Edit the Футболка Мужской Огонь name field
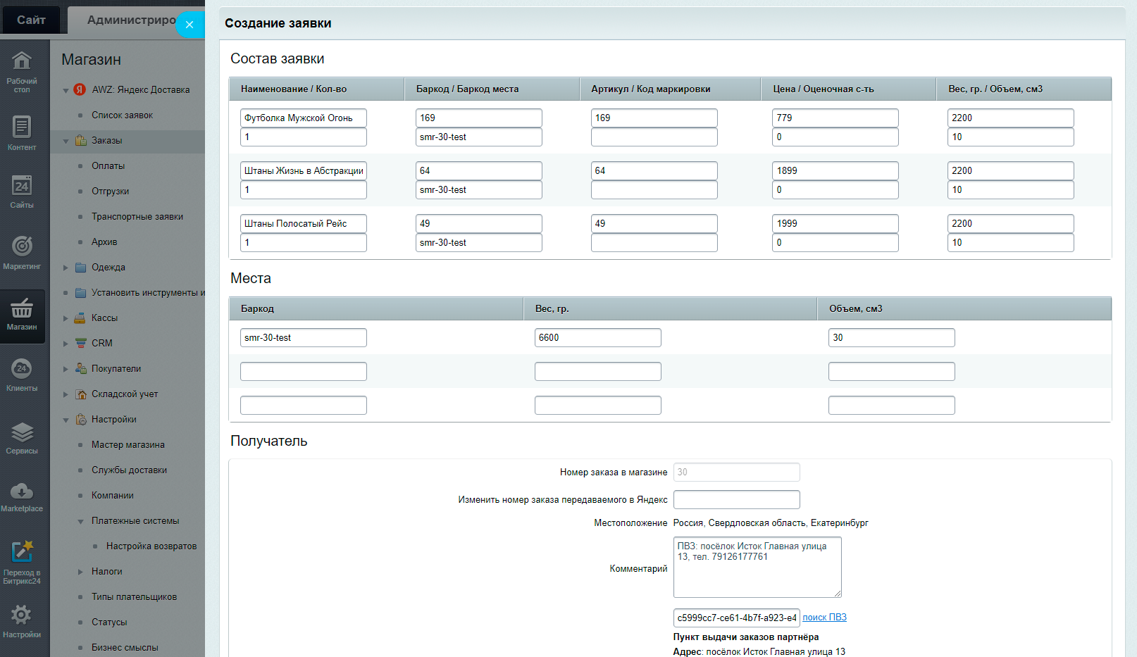The height and width of the screenshot is (657, 1137). point(304,118)
